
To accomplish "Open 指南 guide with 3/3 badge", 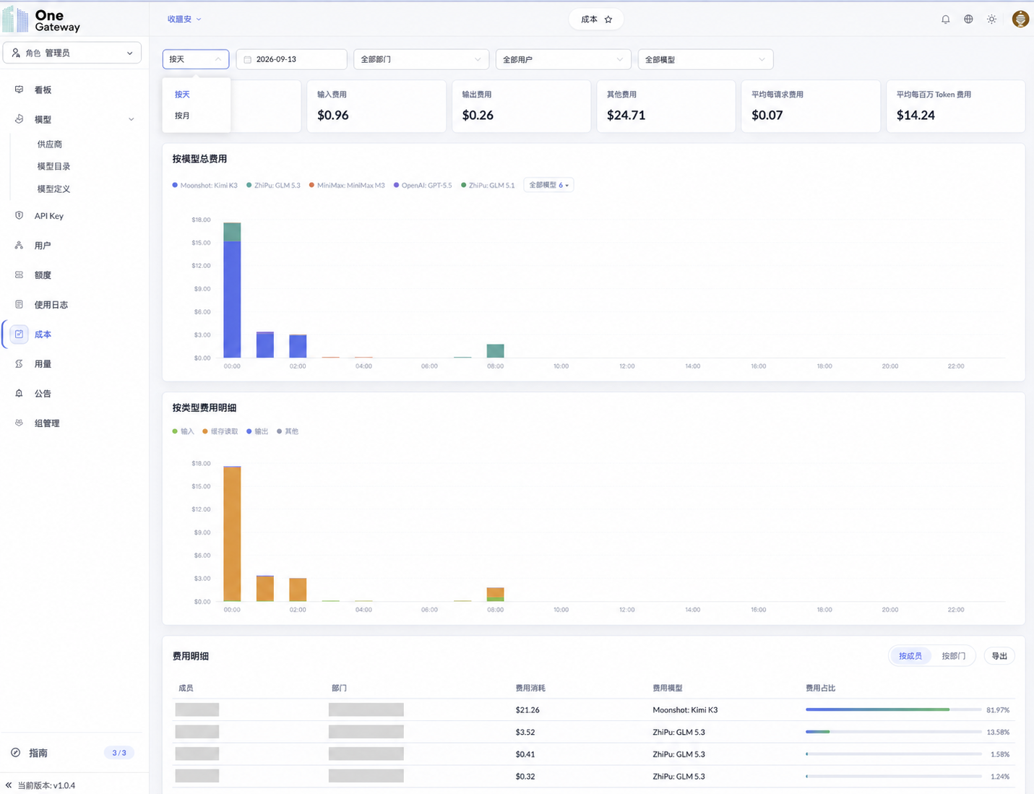I will tap(72, 753).
